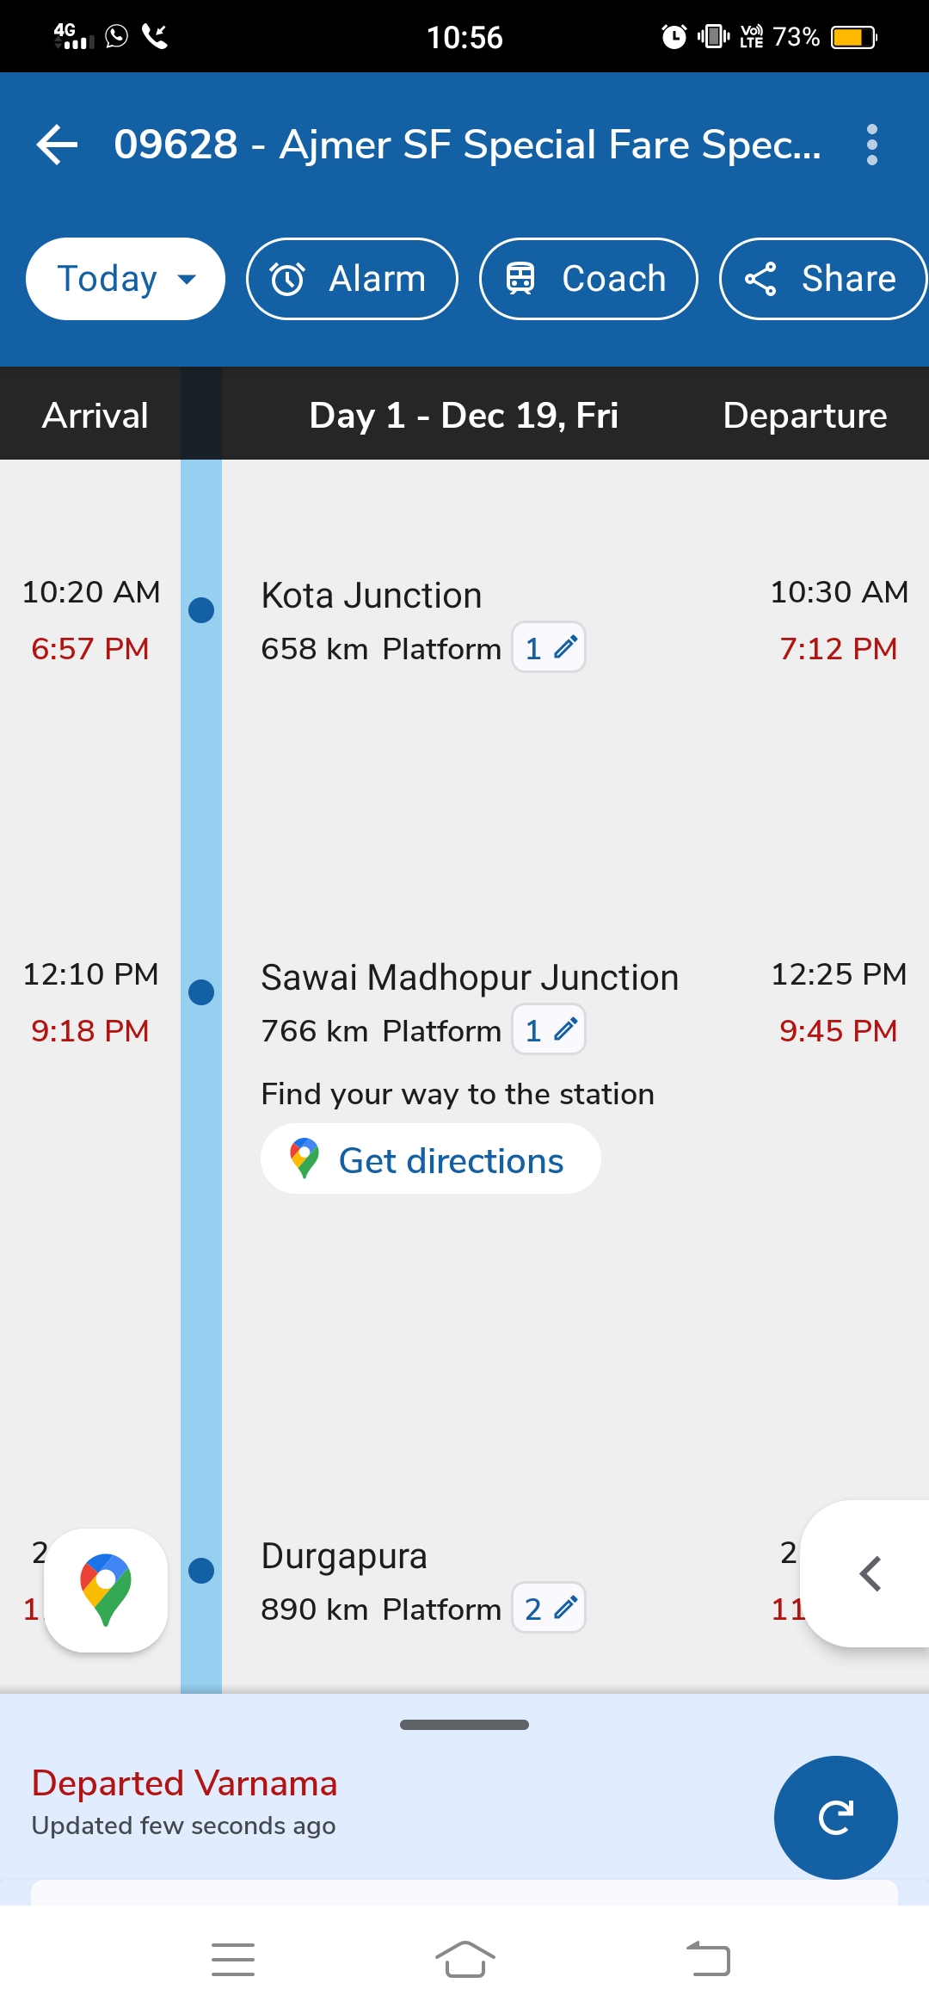929x2014 pixels.
Task: Expand the Today date dropdown
Action: click(x=126, y=279)
